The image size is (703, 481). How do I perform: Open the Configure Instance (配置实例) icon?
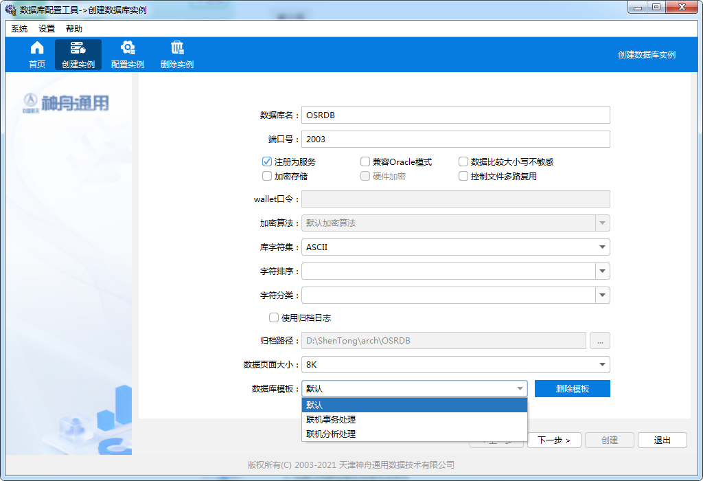(127, 48)
